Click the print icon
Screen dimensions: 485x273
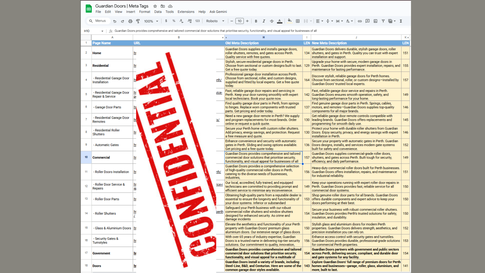pyautogui.click(x=130, y=21)
